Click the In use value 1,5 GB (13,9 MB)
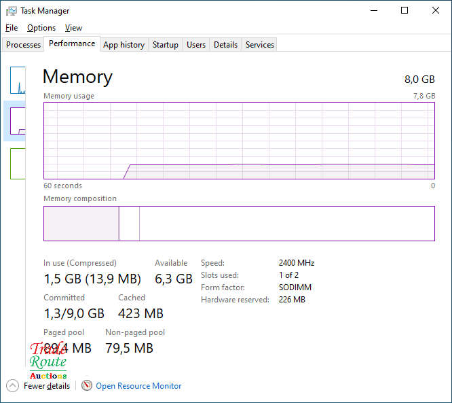 pyautogui.click(x=92, y=279)
